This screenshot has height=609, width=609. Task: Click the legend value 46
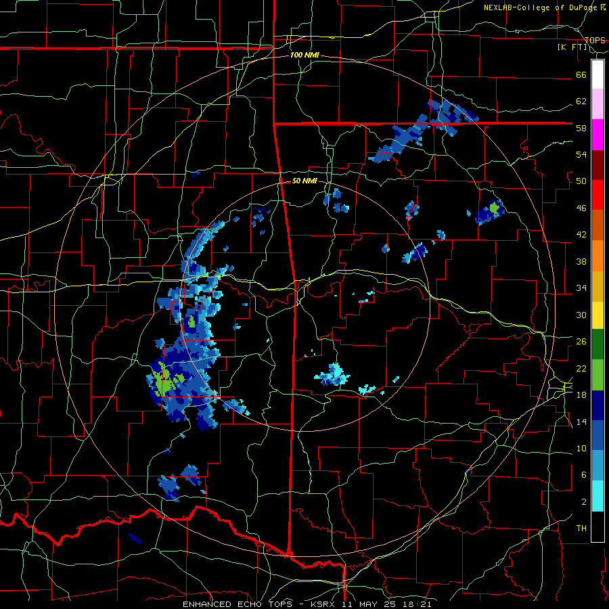click(581, 208)
